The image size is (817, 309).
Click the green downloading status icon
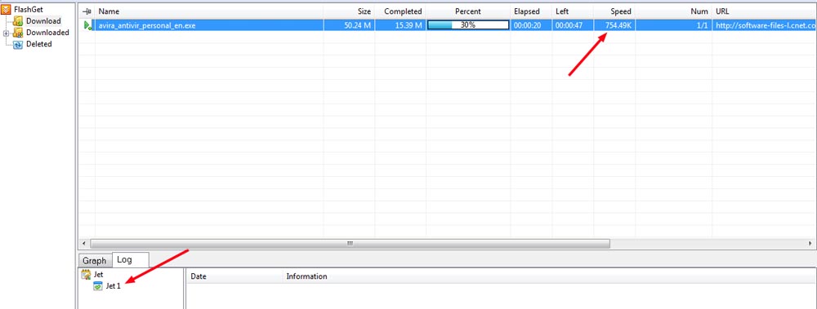88,25
